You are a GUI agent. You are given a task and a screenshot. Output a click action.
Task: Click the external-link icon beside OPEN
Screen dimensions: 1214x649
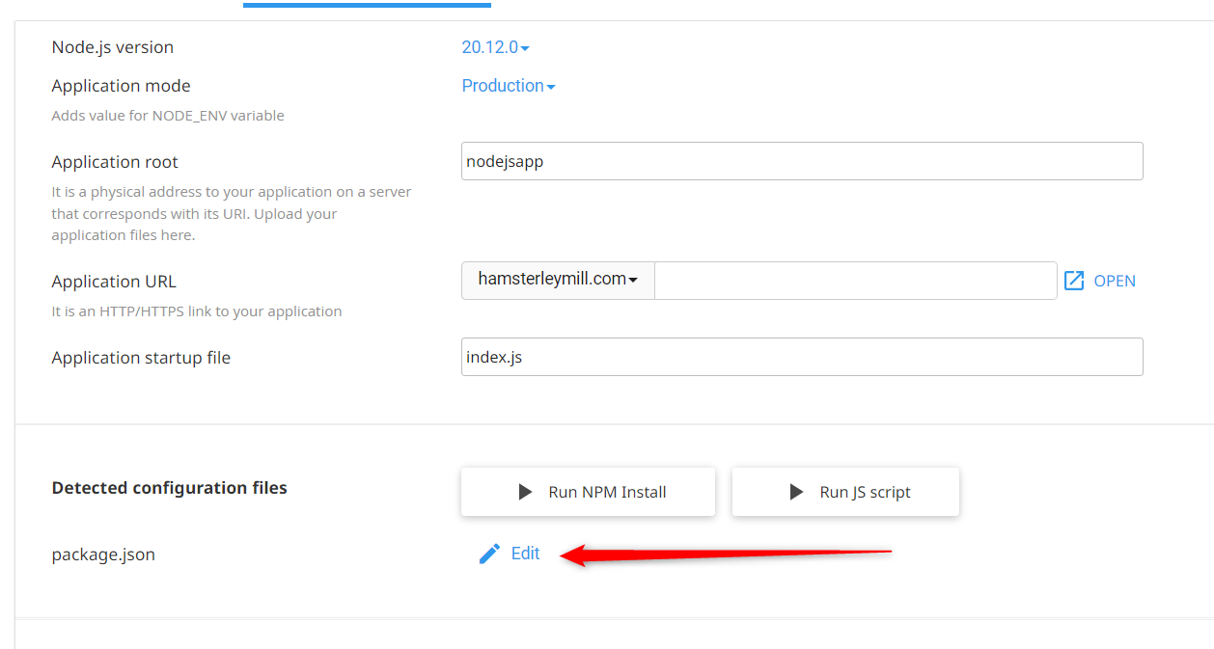pos(1074,281)
